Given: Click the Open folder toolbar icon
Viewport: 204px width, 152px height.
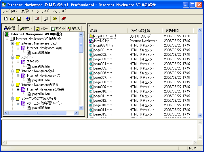Looking at the screenshot, I should 12,19.
